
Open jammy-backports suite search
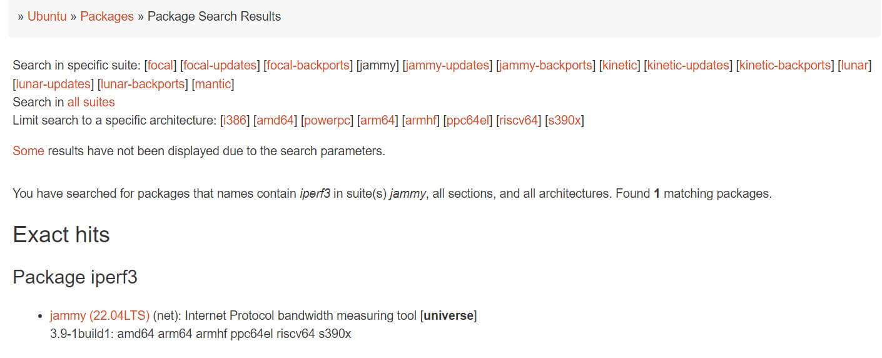[545, 65]
